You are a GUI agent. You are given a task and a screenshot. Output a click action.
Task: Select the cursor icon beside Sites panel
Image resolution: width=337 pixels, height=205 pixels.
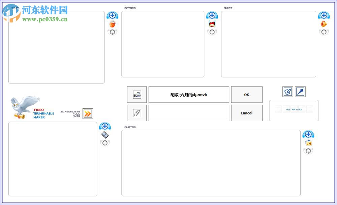pos(324,24)
